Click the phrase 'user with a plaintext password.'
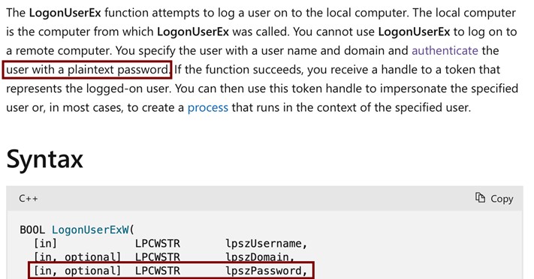 (88, 70)
